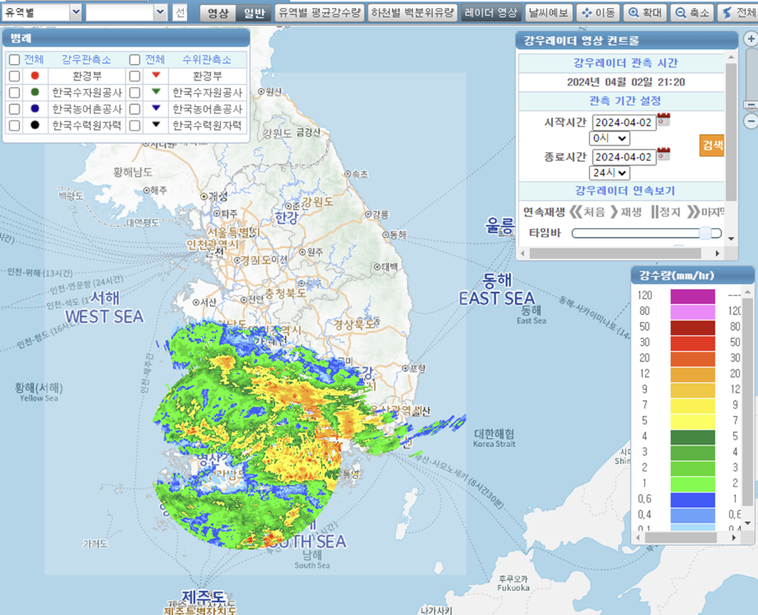Screen dimensions: 758x615
Task: Click the 범례 legend panel header
Action: (126, 38)
